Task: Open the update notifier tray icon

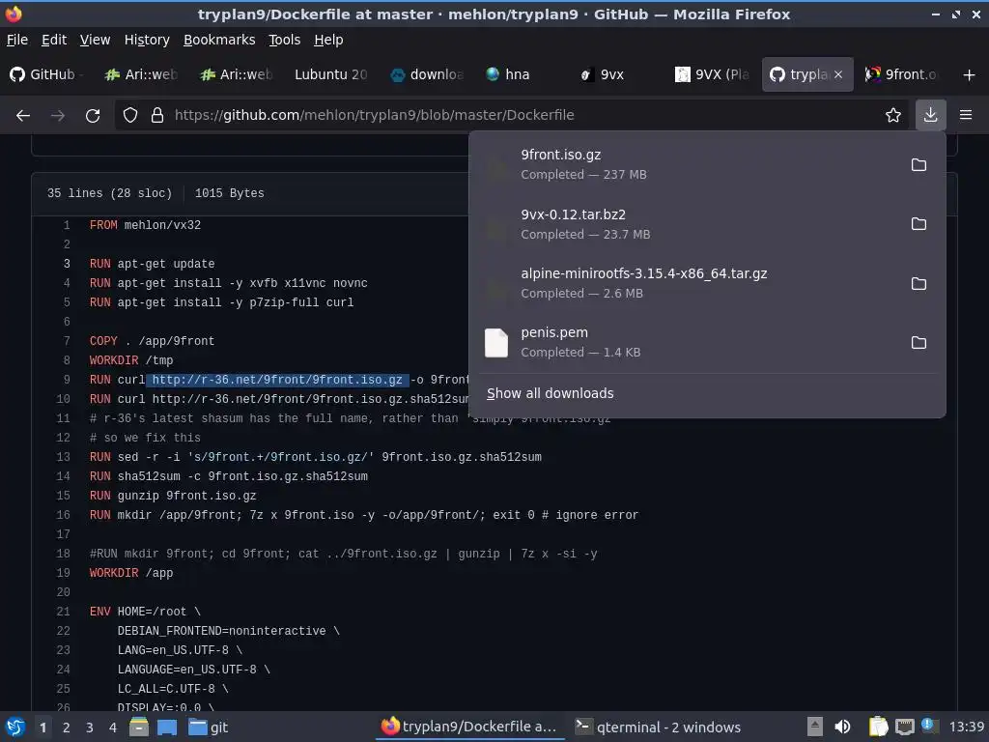Action: click(x=928, y=726)
